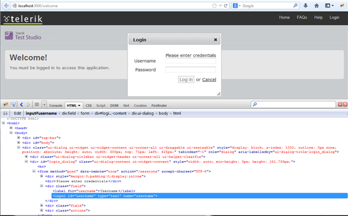Click the search magnifier in Google box
The width and height of the screenshot is (348, 216).
pyautogui.click(x=295, y=6)
